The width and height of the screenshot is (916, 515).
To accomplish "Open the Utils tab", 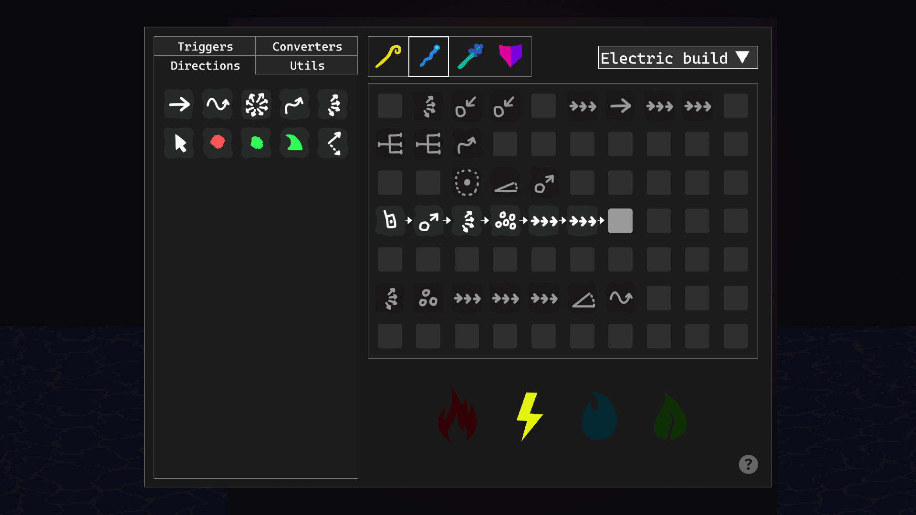I will 307,65.
